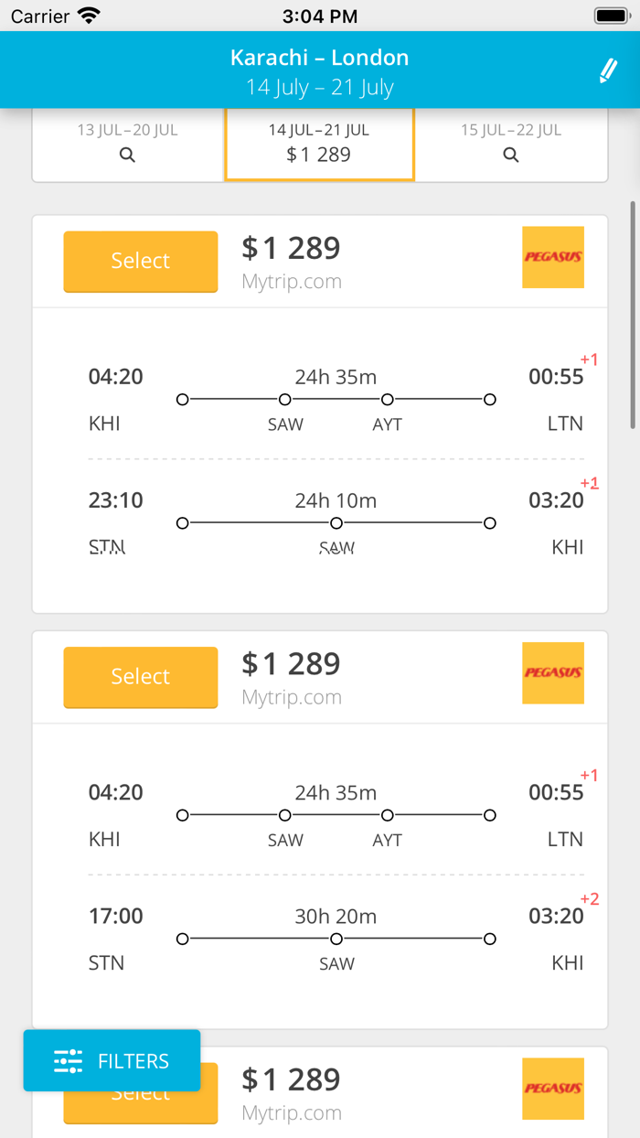Tap the Pegasus logo on third flight

coord(553,1089)
